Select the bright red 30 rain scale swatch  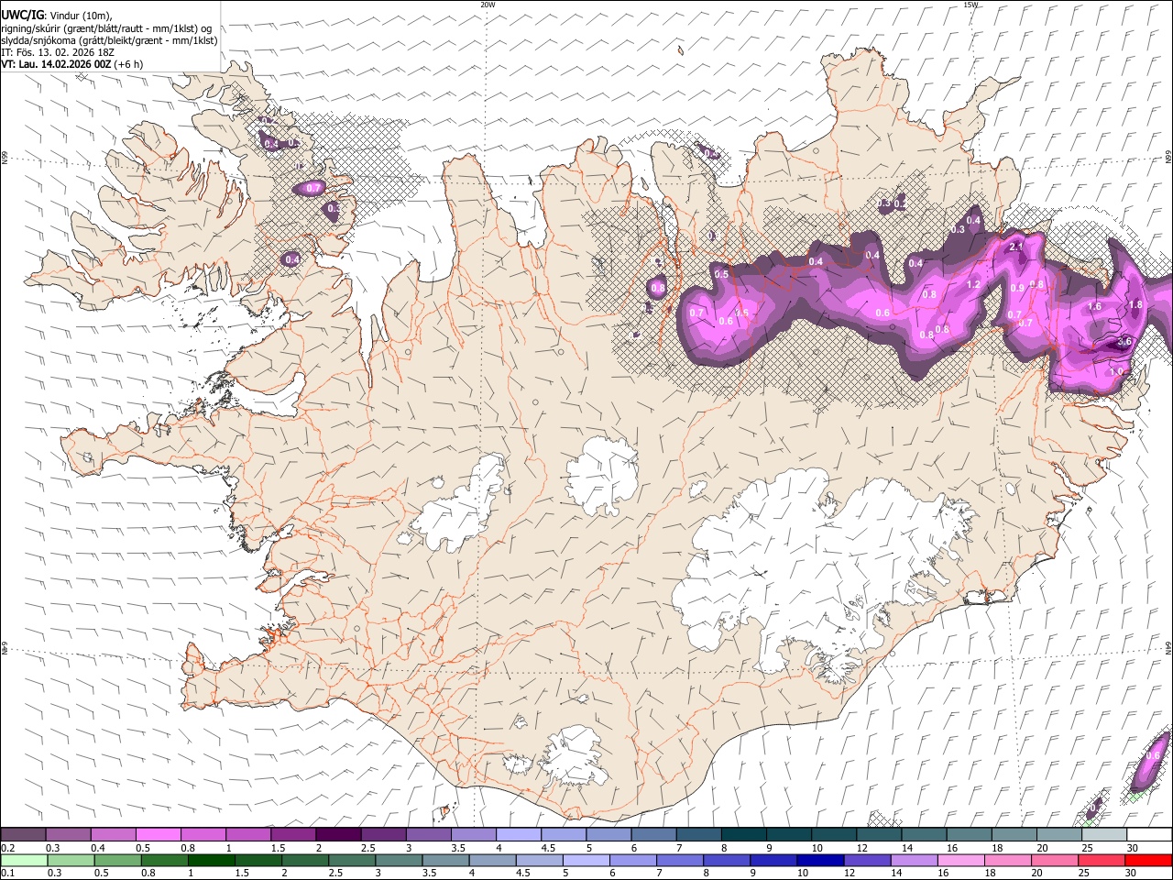[x=1147, y=861]
